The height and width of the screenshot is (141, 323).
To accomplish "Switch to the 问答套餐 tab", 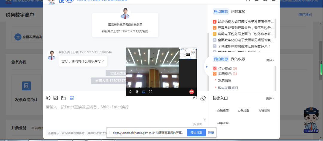I will [238, 12].
